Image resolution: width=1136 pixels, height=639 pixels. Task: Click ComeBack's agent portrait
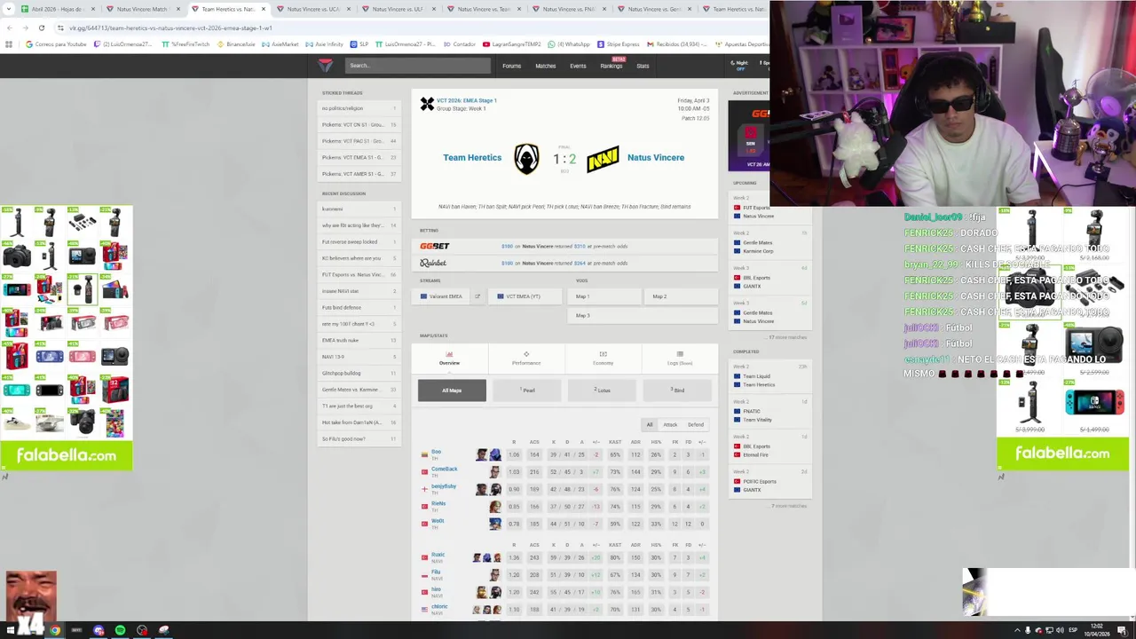494,472
